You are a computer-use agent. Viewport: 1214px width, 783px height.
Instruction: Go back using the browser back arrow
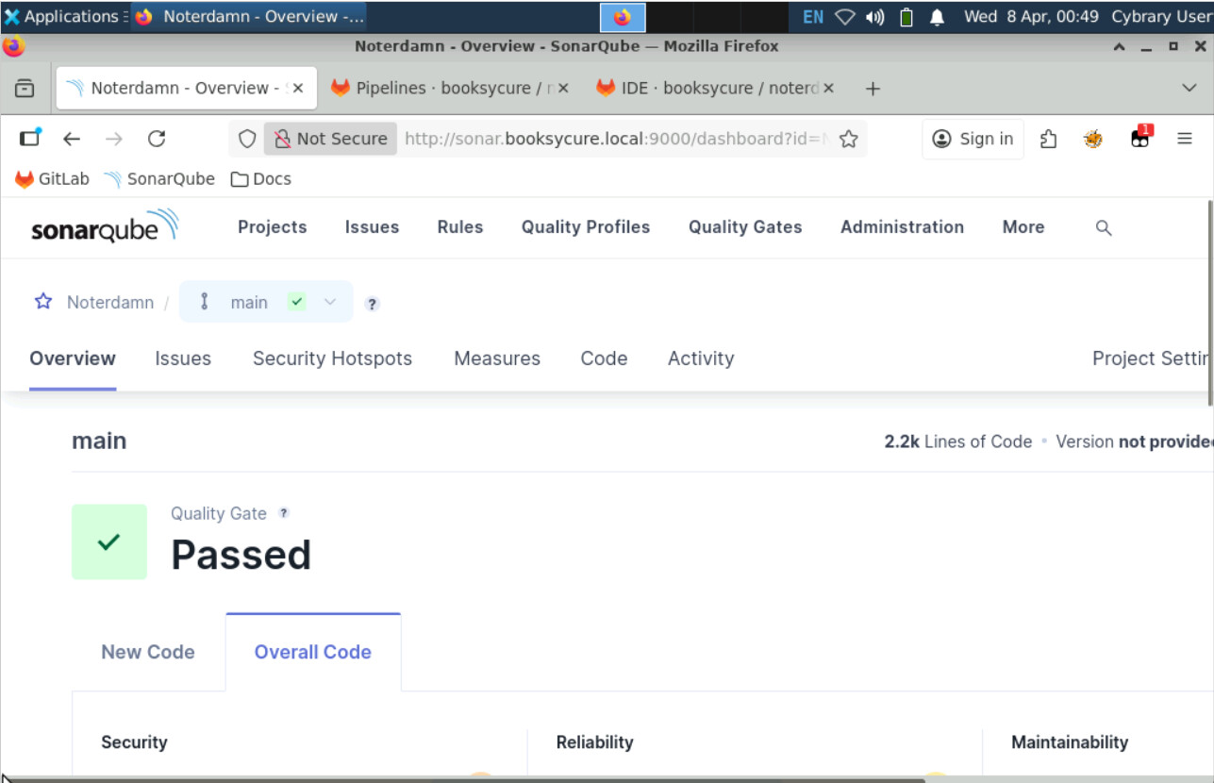coord(72,139)
